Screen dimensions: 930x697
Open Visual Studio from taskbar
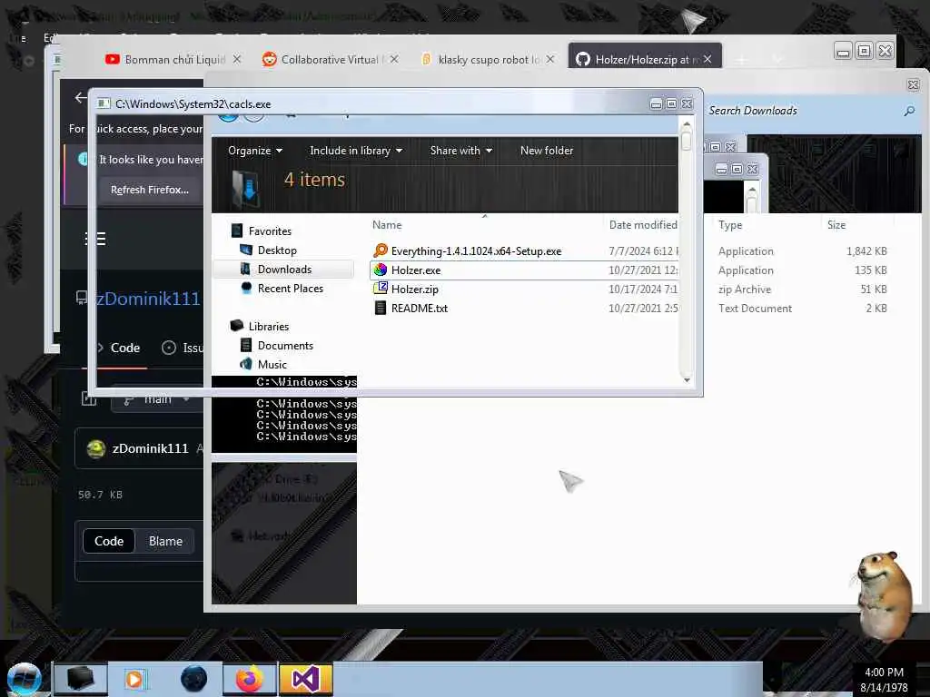click(305, 679)
